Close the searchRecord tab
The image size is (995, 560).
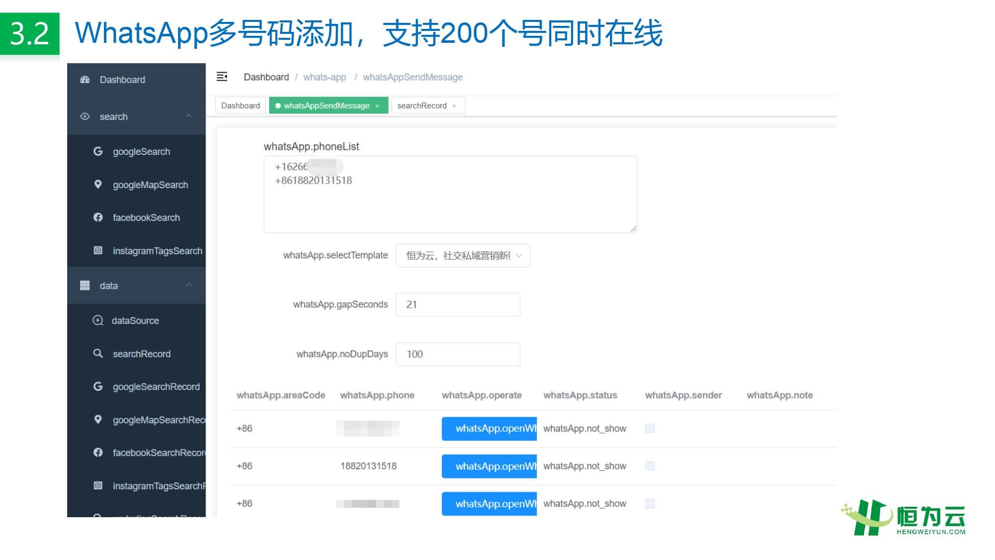click(454, 106)
